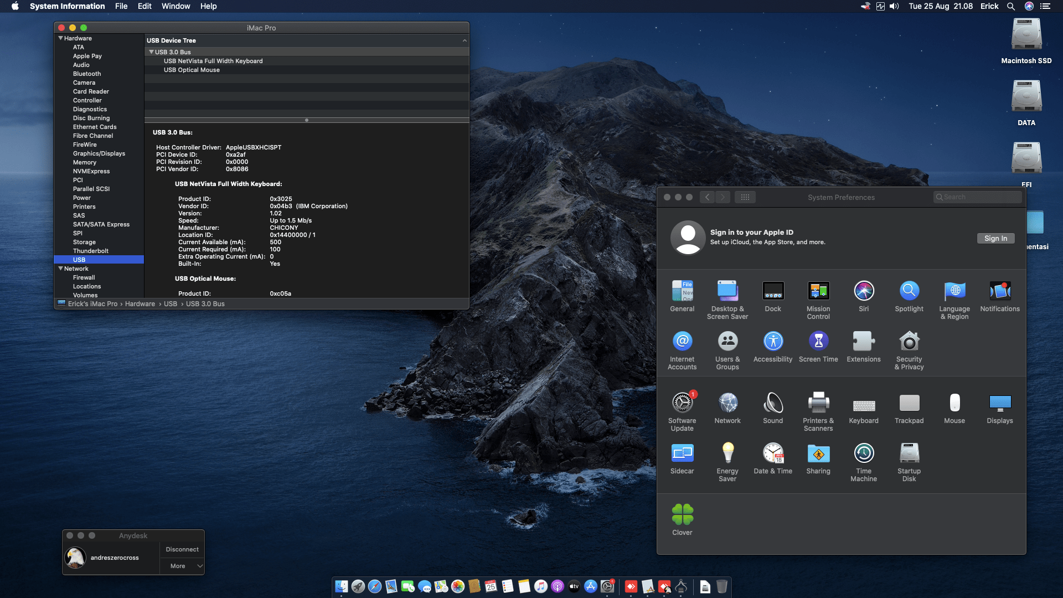The image size is (1063, 598).
Task: Collapse the Network section in System Information sidebar
Action: click(60, 269)
